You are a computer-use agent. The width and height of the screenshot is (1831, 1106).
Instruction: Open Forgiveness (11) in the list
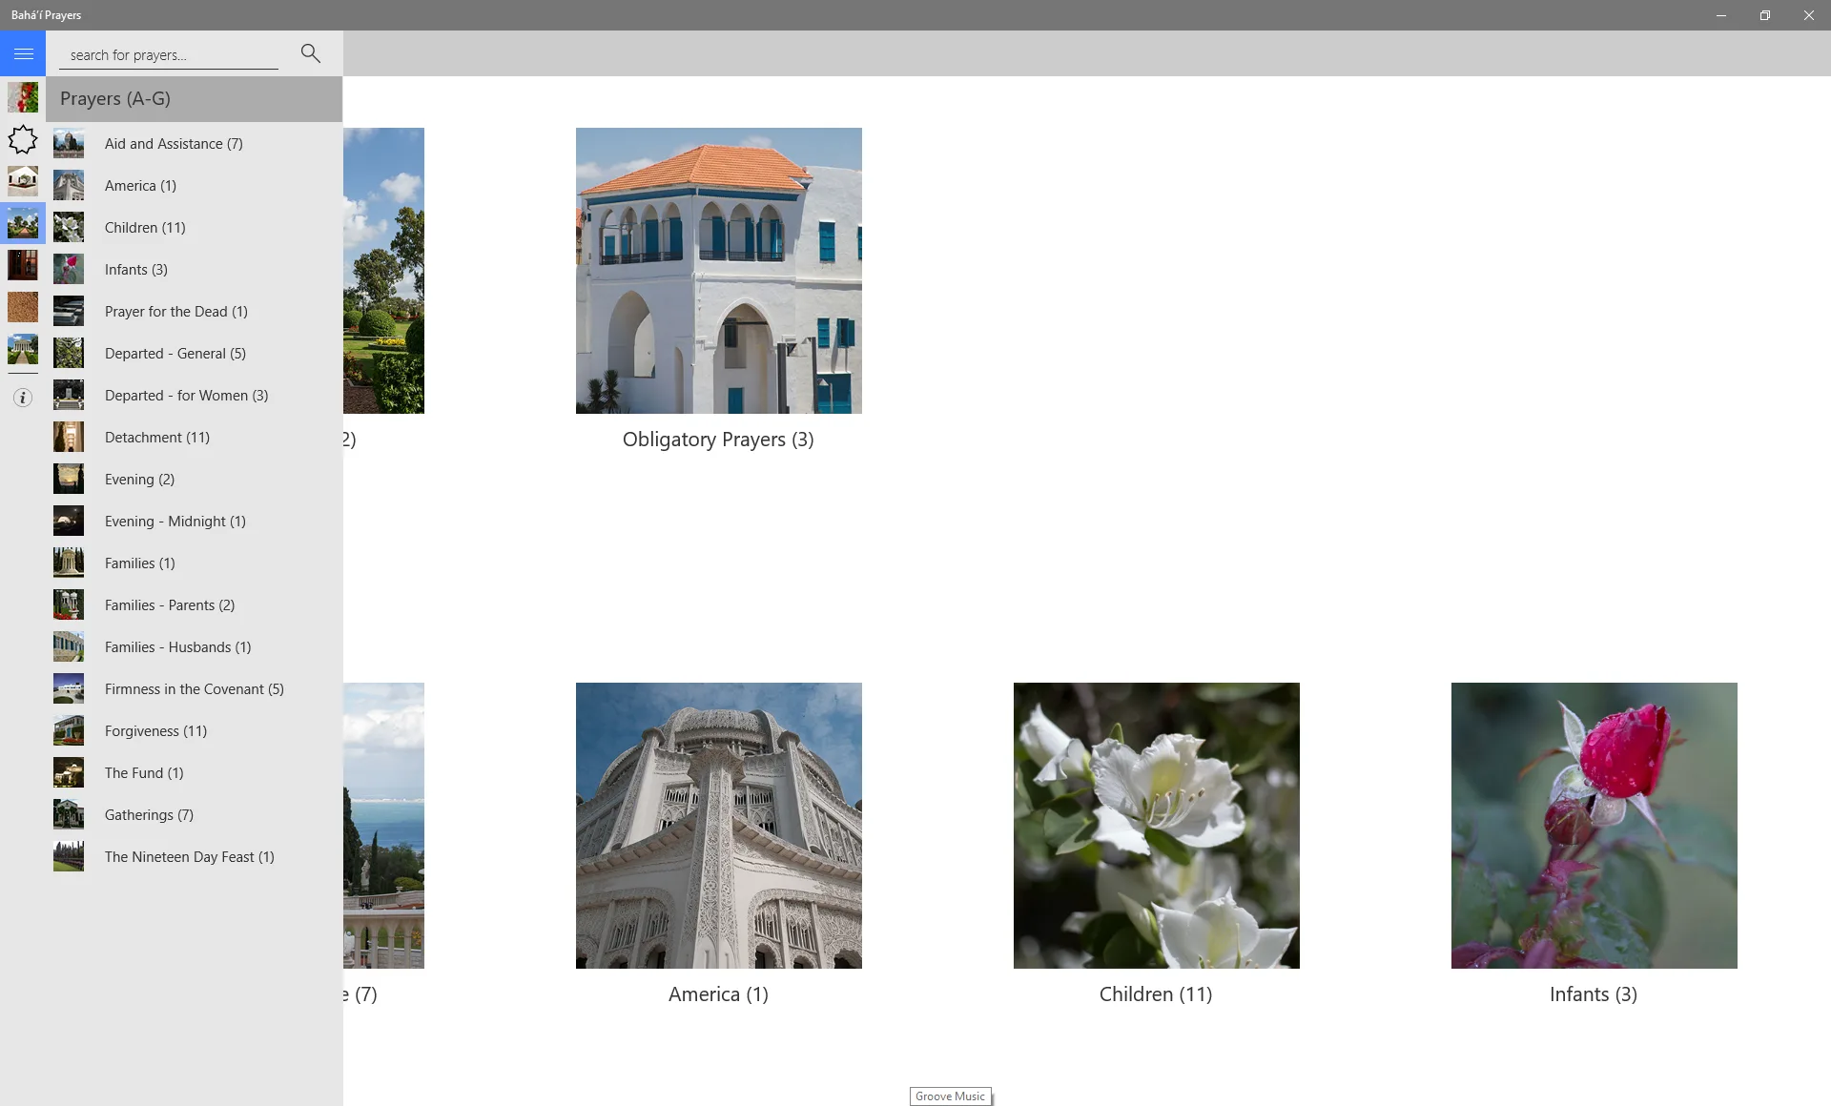coord(195,730)
